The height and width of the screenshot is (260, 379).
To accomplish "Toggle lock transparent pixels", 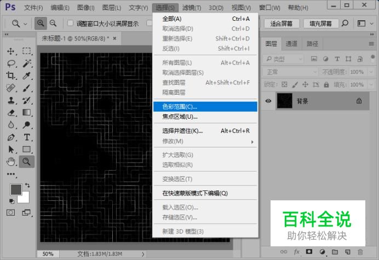I will click(284, 84).
